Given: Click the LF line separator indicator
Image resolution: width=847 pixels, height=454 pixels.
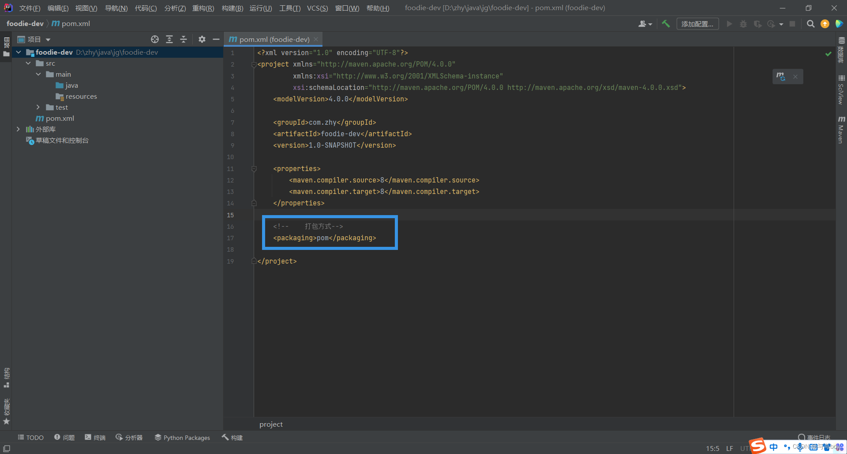Looking at the screenshot, I should tap(730, 448).
